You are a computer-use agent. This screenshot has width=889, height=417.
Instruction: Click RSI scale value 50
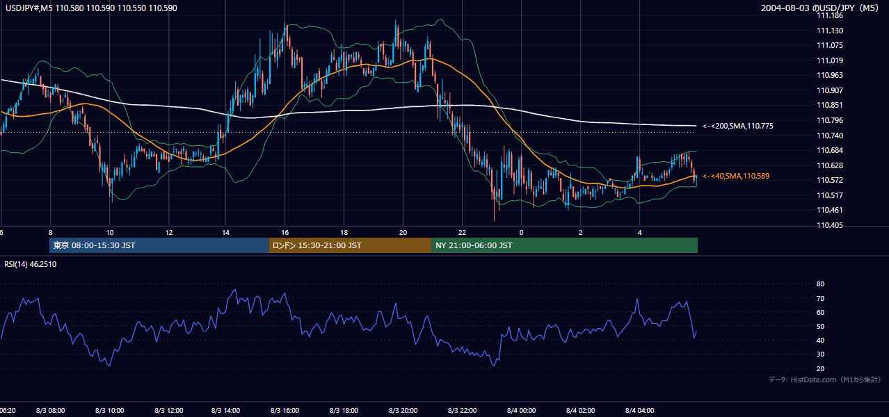click(820, 326)
